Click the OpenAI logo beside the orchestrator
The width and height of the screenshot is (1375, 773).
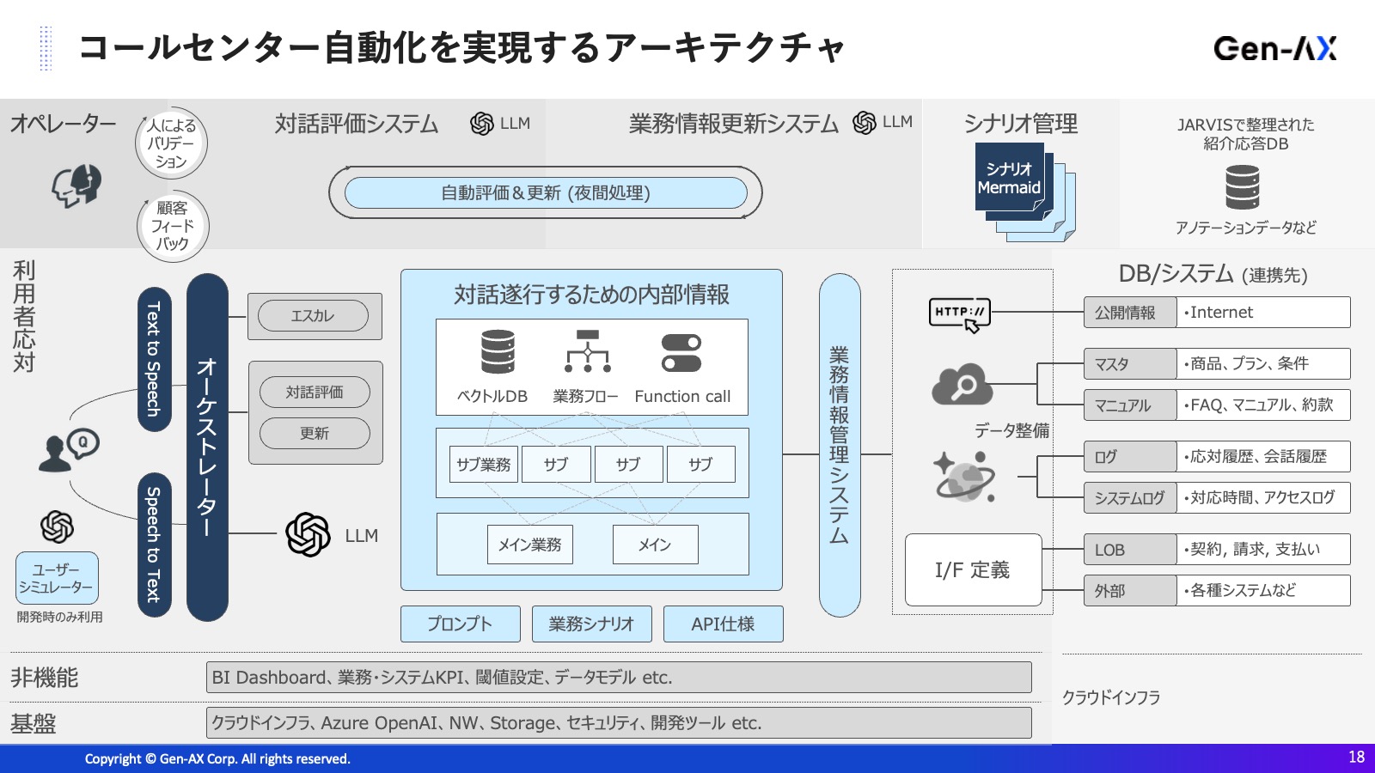pyautogui.click(x=308, y=535)
